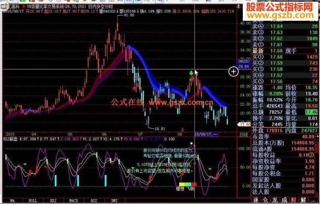Open the 财 tab in quote panel
320x204 pixels.
[x=294, y=200]
